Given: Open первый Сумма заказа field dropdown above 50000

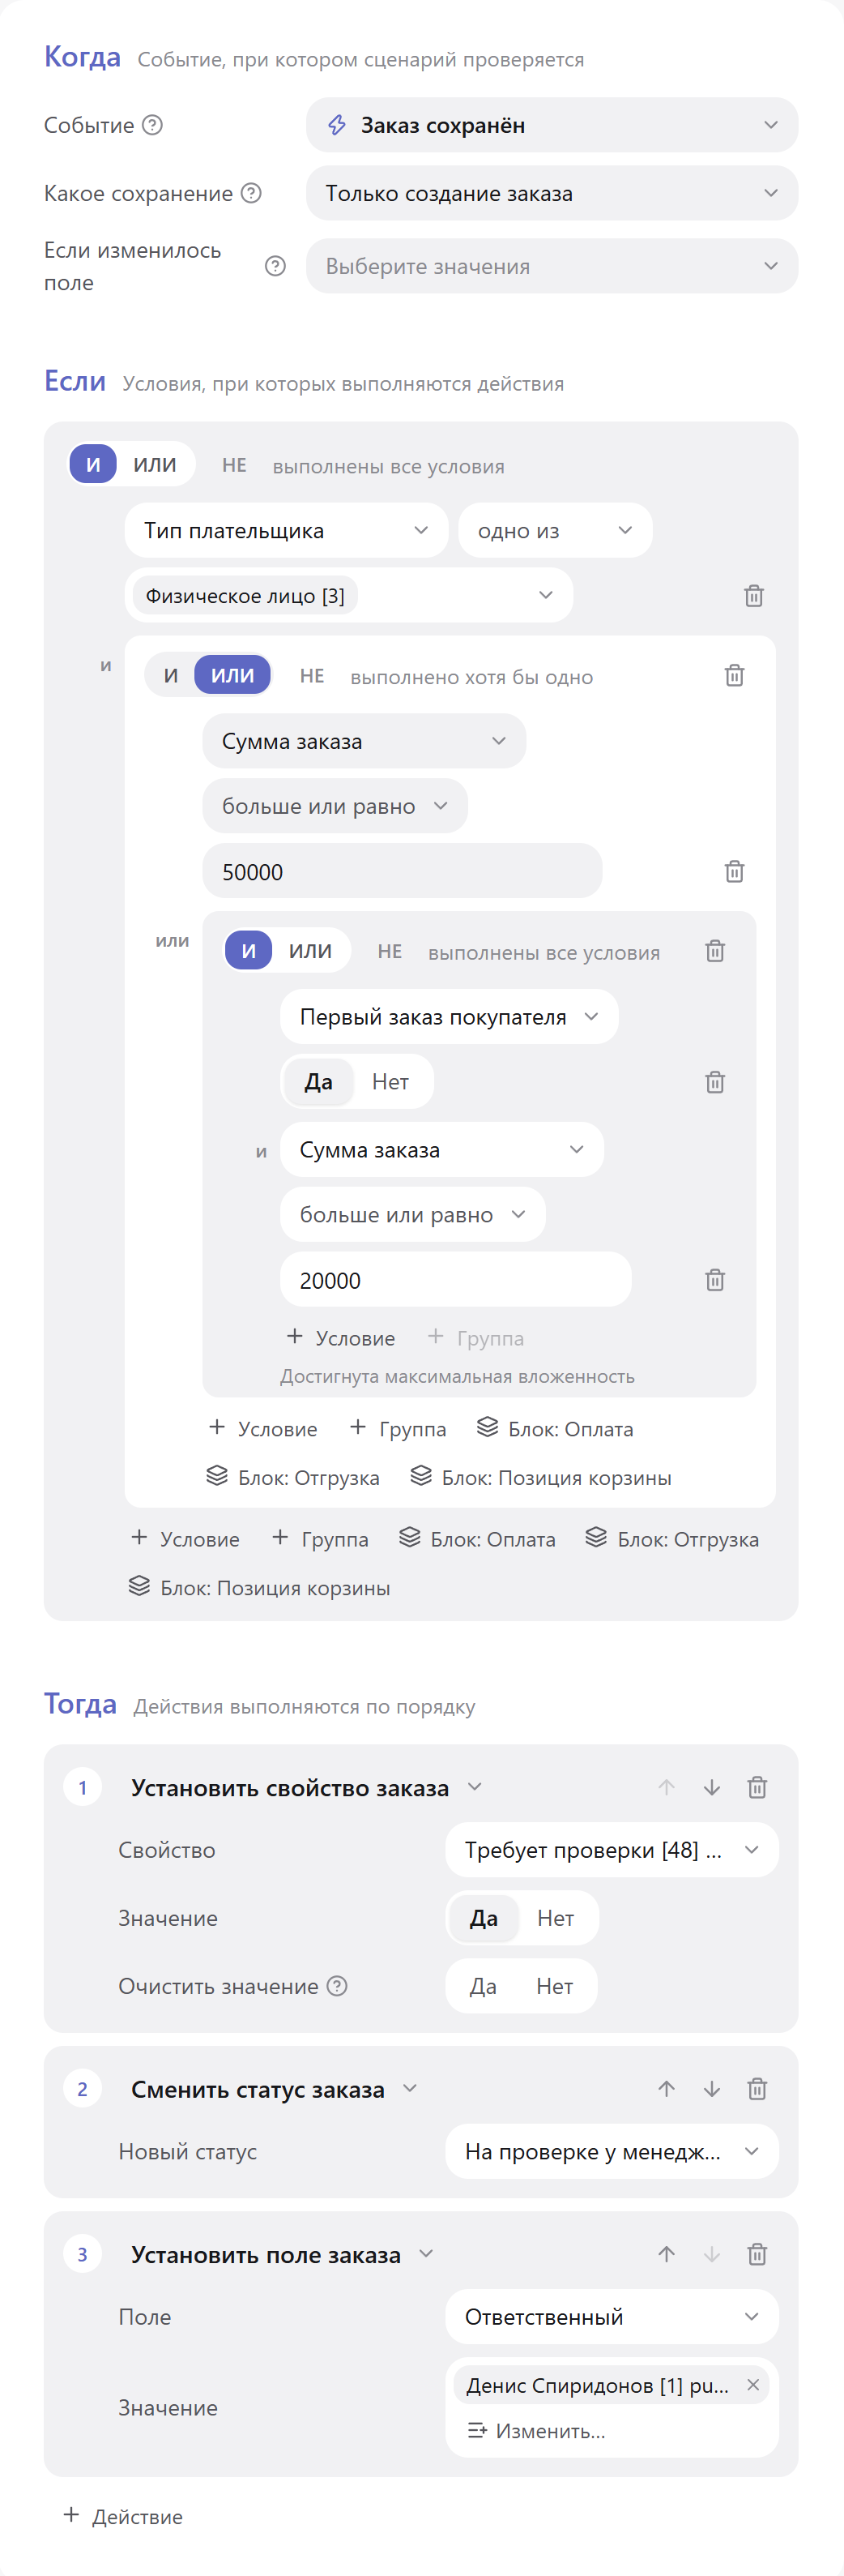Looking at the screenshot, I should (364, 741).
